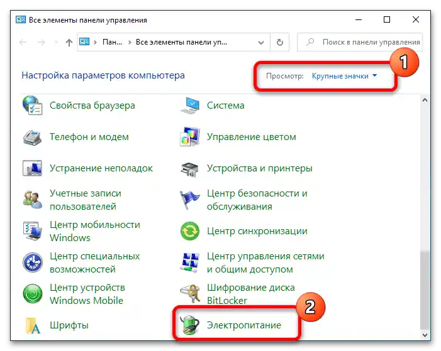Open Центр мобильности Windows link
Screen dimensions: 441x351
[x=95, y=231]
